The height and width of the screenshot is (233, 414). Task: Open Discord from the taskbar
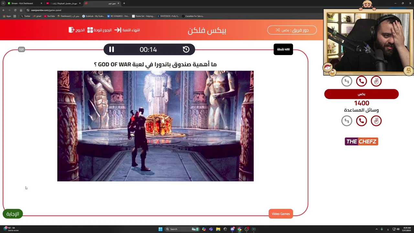(x=233, y=229)
